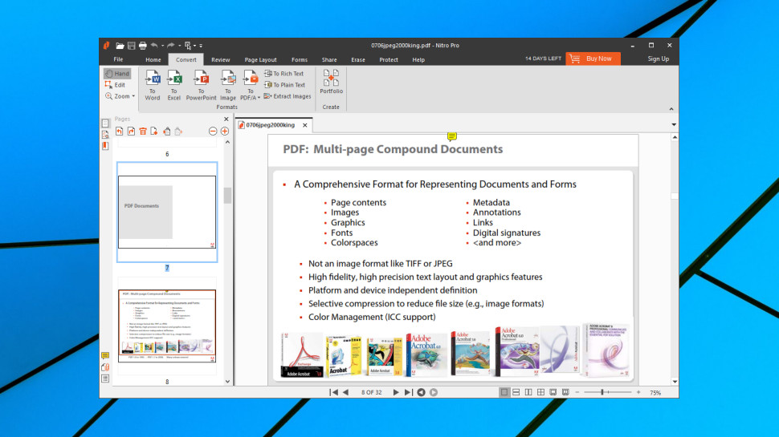Select the page 8 thumbnail
Viewport: 779px width, 437px height.
(x=167, y=326)
